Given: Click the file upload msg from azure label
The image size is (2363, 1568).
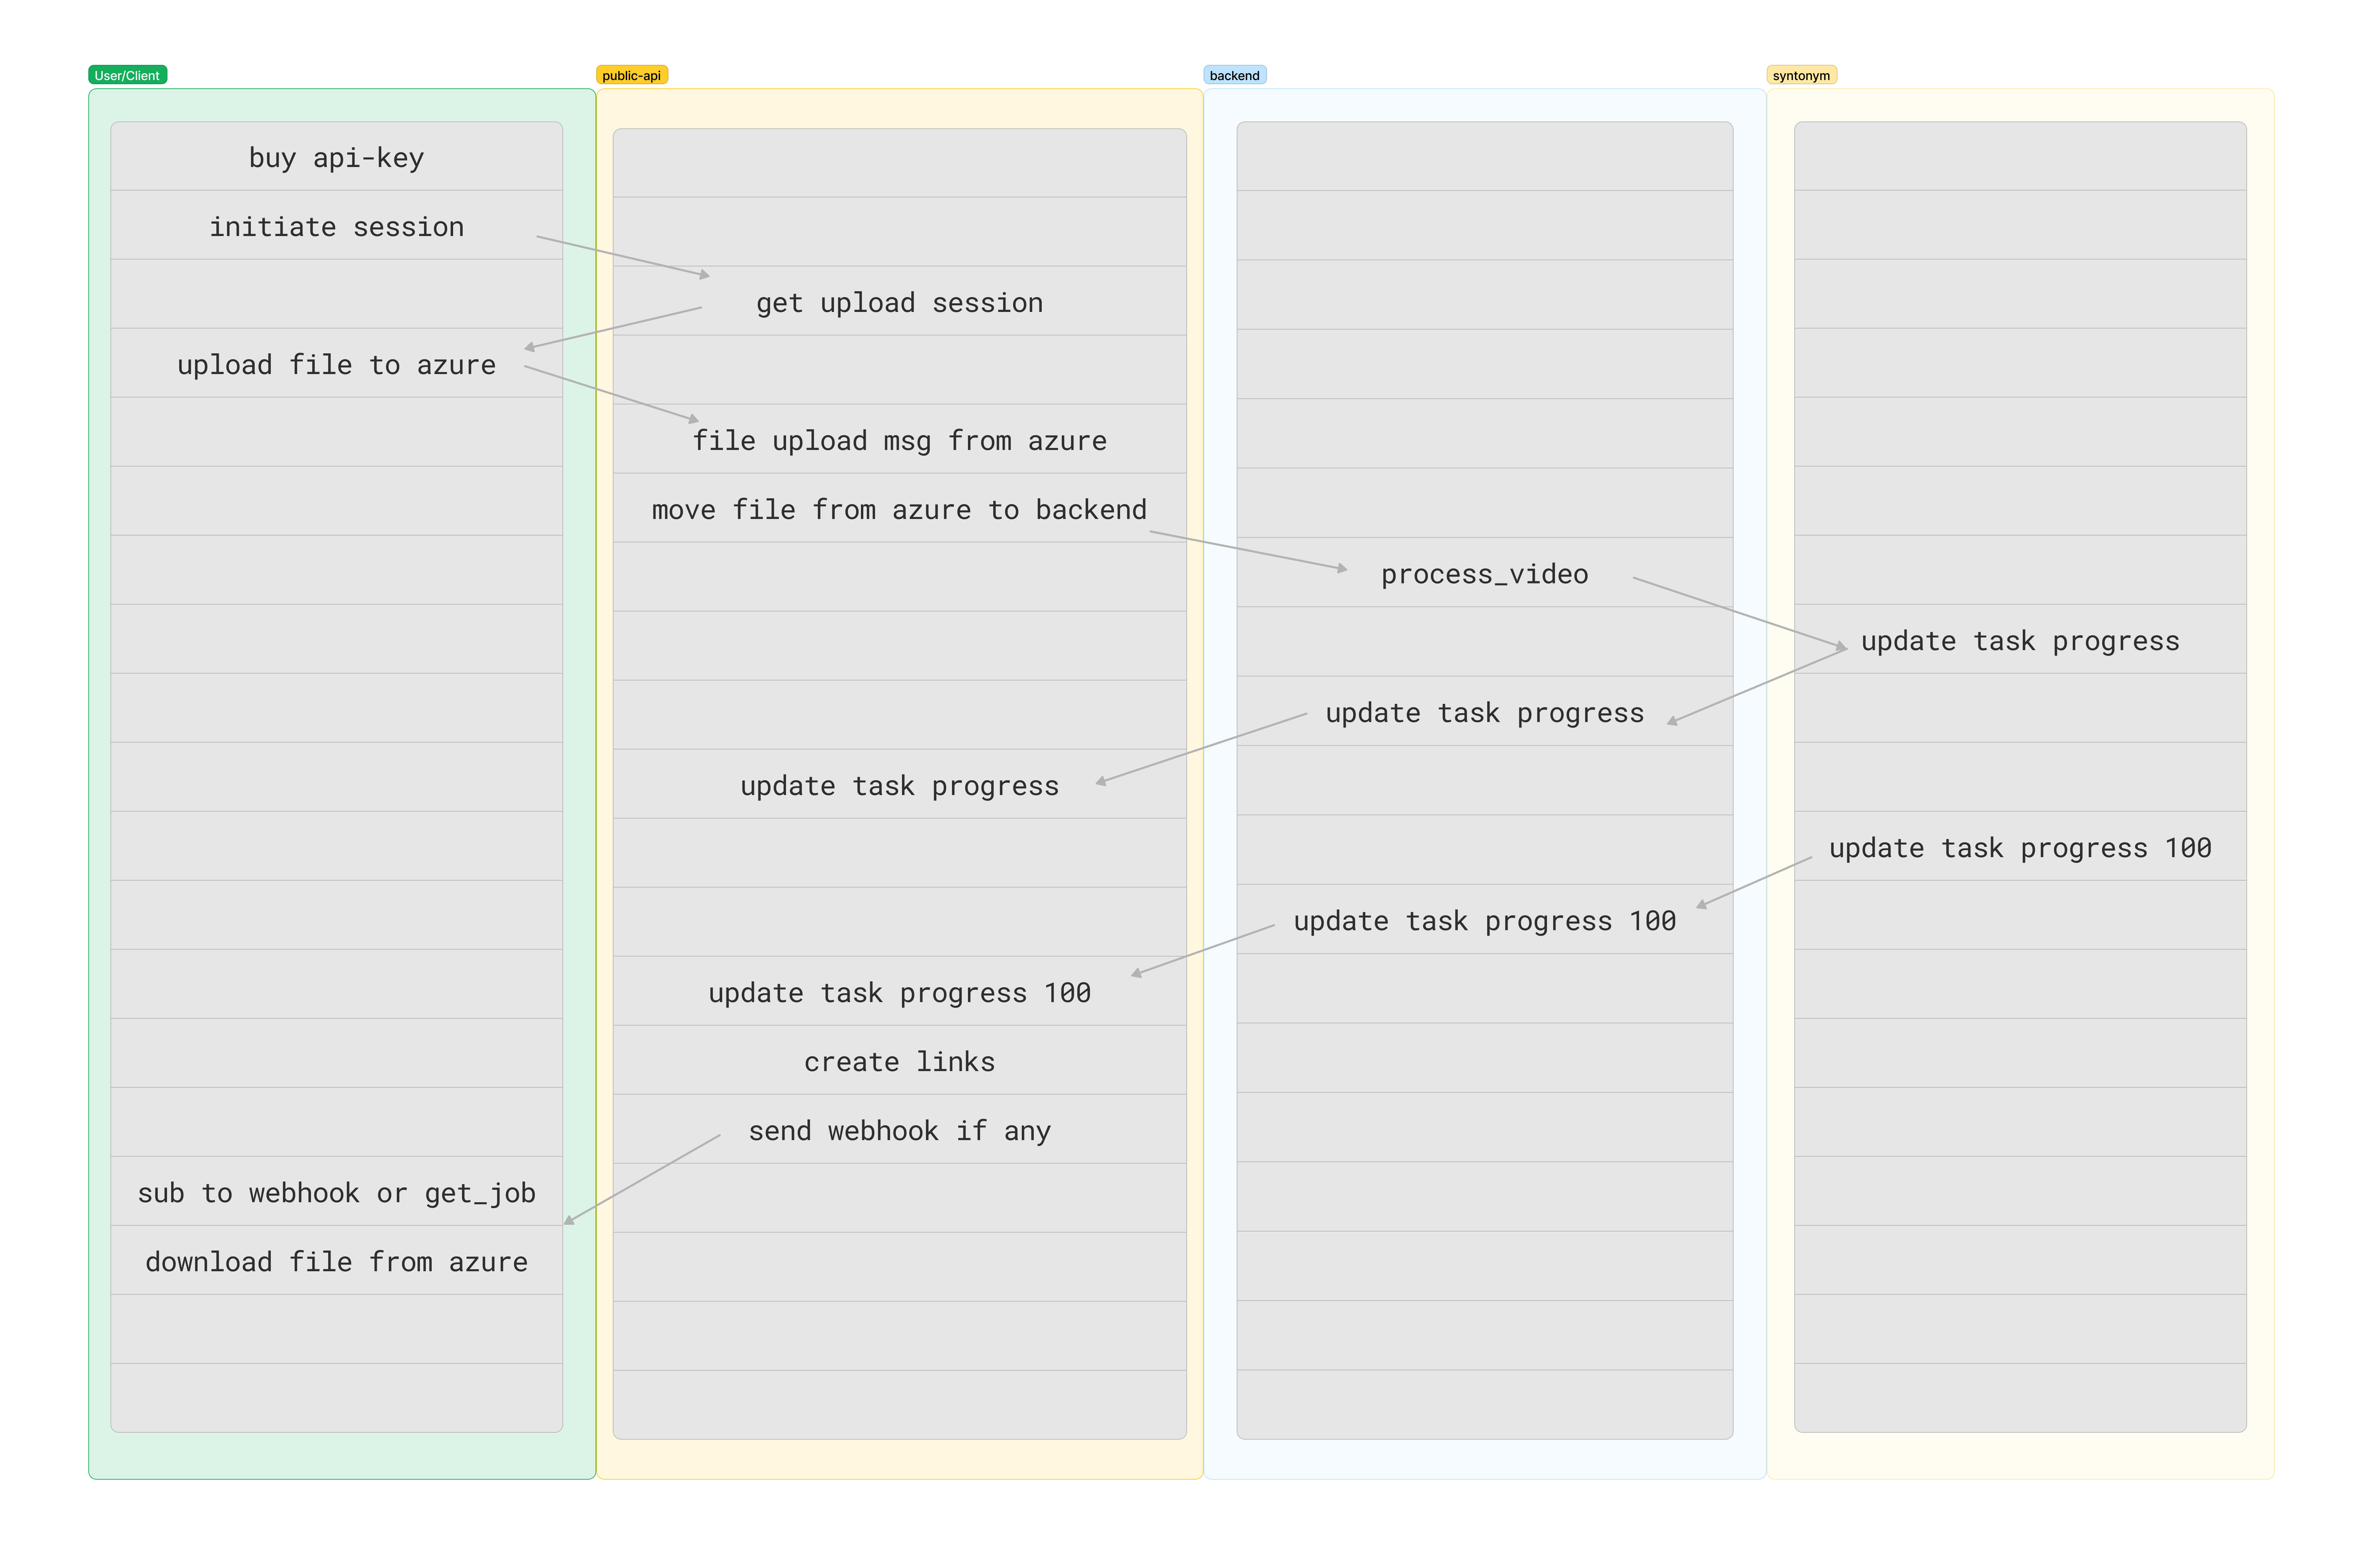Looking at the screenshot, I should [x=899, y=440].
